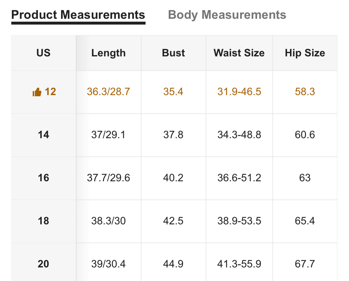Select the US column header
The height and width of the screenshot is (281, 349).
pyautogui.click(x=43, y=53)
